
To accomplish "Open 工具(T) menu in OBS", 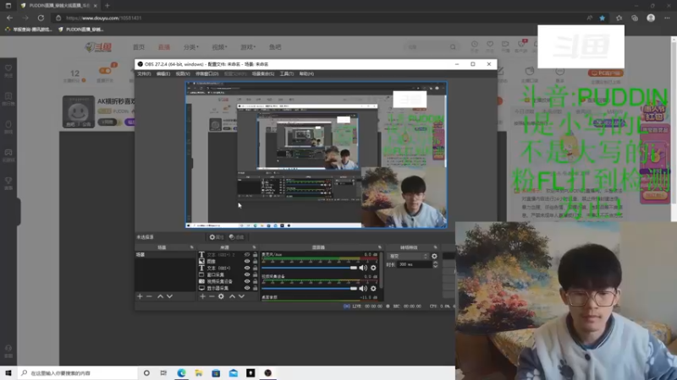I will point(287,74).
